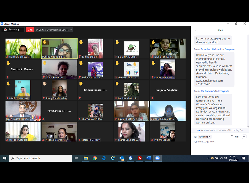The image size is (249, 183).
Task: Click Everyone link beside Ritu Satmukhi
Action: [x=223, y=91]
